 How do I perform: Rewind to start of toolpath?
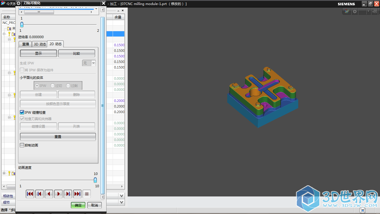(30, 194)
